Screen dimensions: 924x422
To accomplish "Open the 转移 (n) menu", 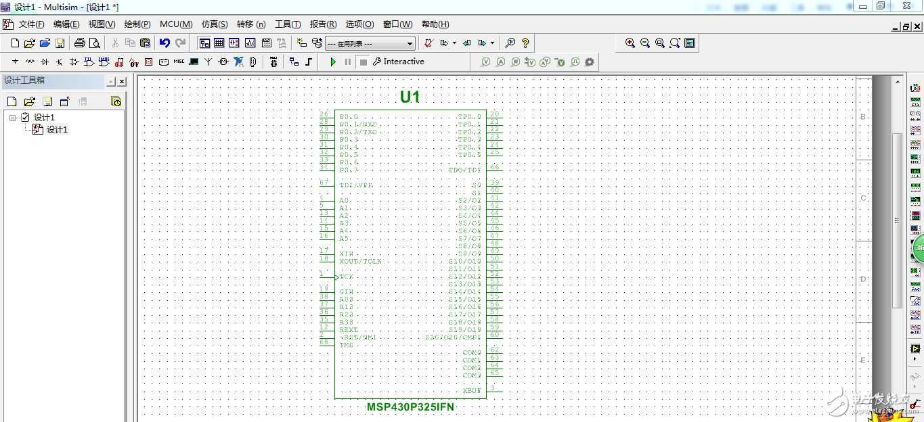I will [251, 24].
